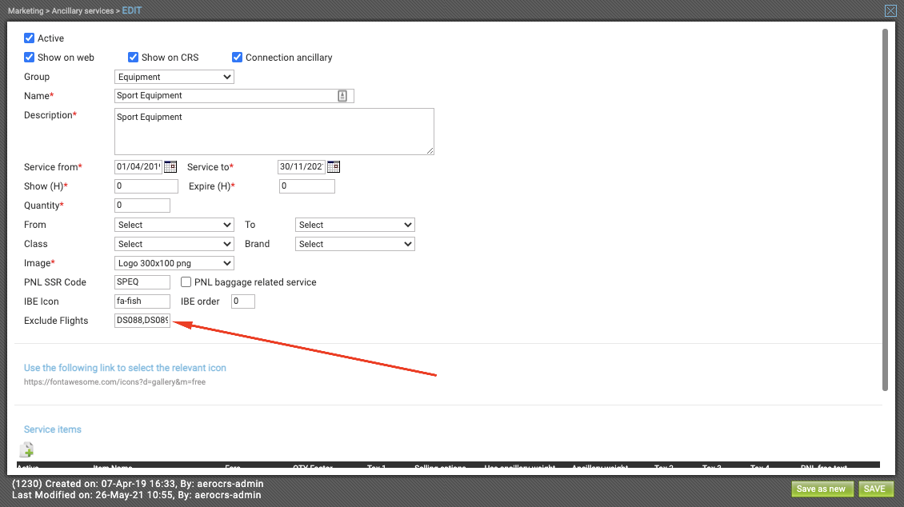This screenshot has width=904, height=507.
Task: Click the Quantity field
Action: [x=142, y=205]
